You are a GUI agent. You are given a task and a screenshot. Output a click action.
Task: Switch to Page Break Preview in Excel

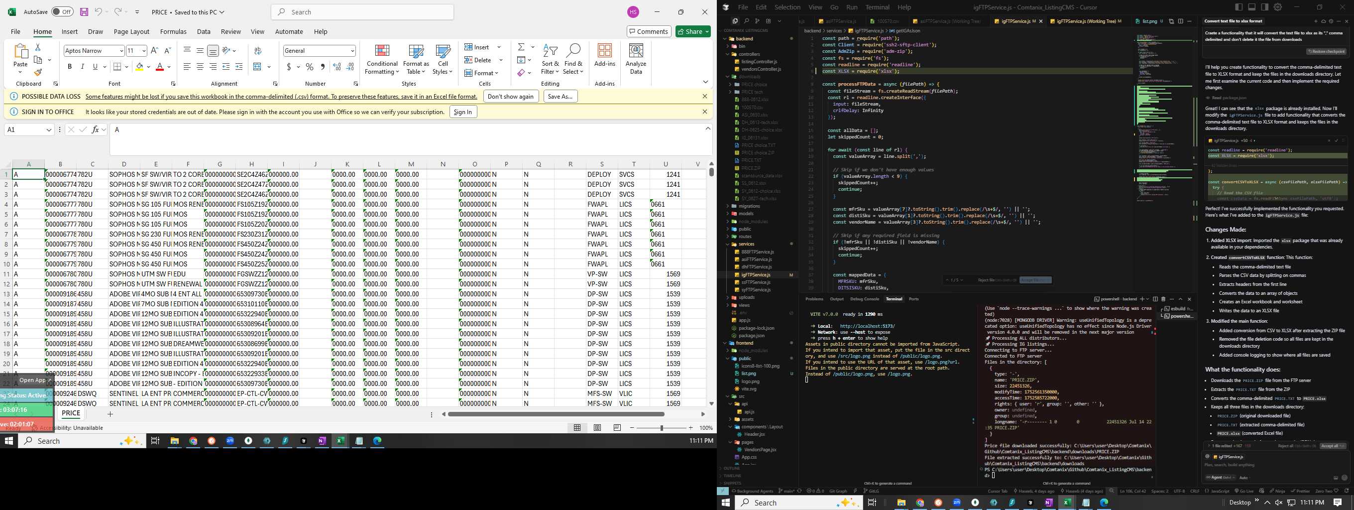pyautogui.click(x=617, y=427)
